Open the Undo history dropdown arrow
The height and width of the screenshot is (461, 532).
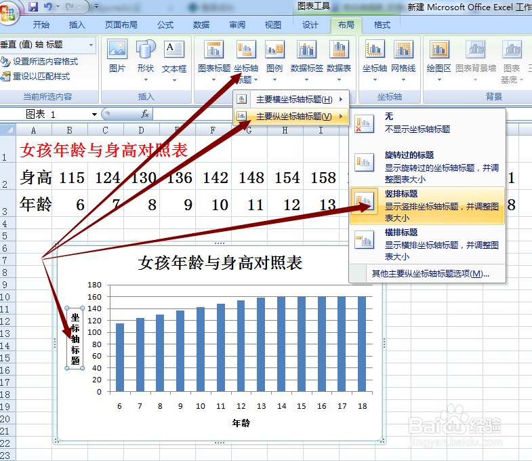point(58,7)
